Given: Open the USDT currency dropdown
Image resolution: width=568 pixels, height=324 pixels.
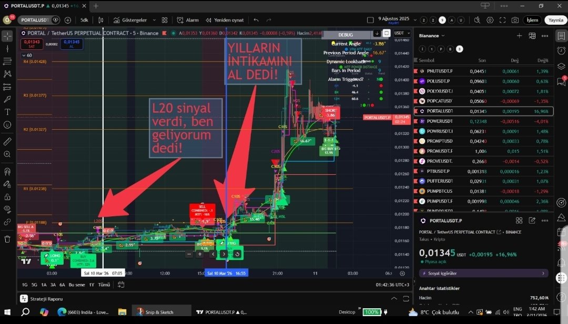Looking at the screenshot, I should point(402,33).
